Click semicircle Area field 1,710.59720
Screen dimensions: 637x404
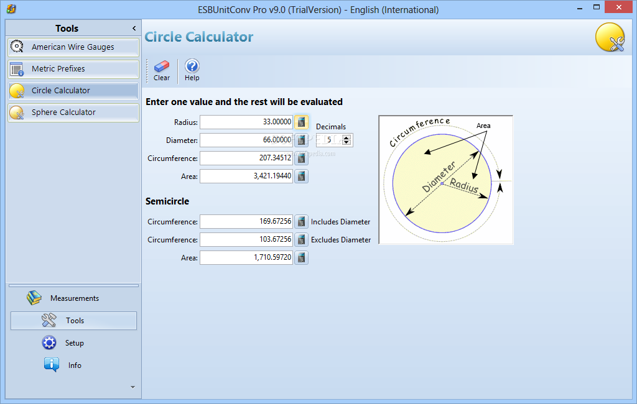click(x=246, y=257)
